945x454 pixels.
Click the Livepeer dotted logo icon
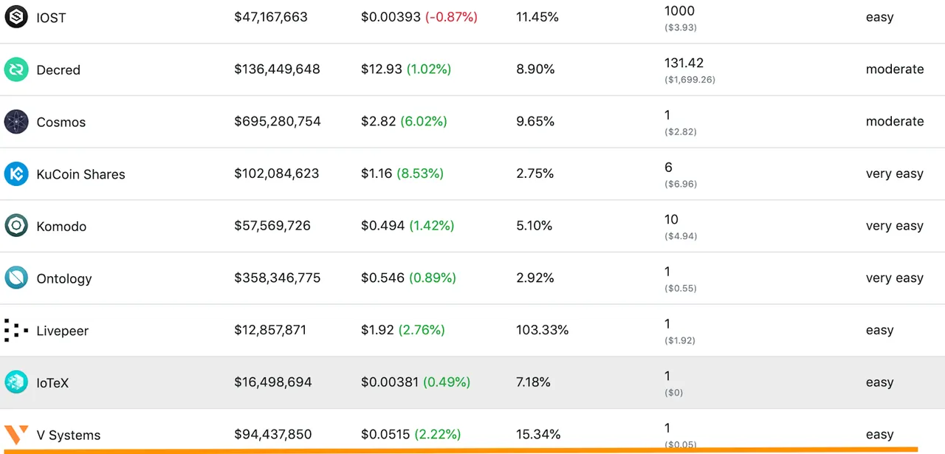(16, 330)
